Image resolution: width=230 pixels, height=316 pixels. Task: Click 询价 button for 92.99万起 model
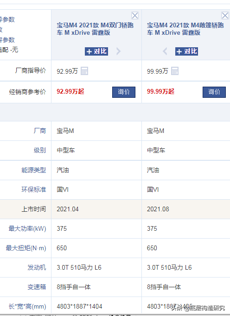(x=124, y=92)
